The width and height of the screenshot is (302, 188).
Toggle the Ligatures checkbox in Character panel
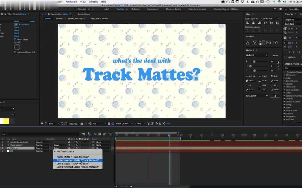[286, 57]
